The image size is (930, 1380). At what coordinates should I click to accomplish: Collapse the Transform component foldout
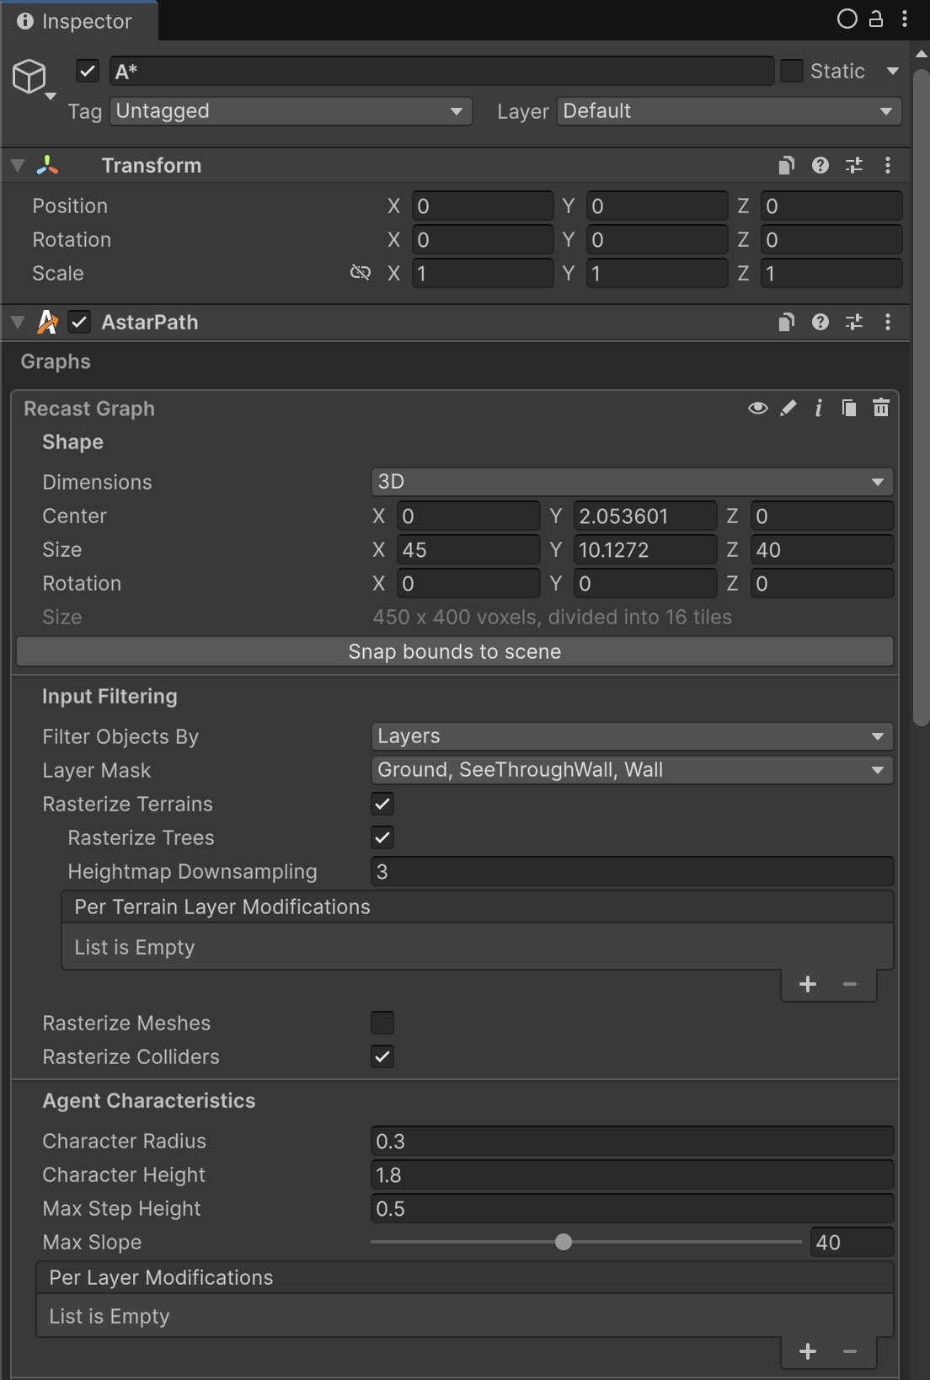[18, 166]
